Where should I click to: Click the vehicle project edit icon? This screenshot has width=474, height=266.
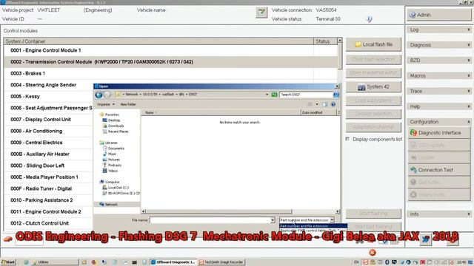pos(261,13)
